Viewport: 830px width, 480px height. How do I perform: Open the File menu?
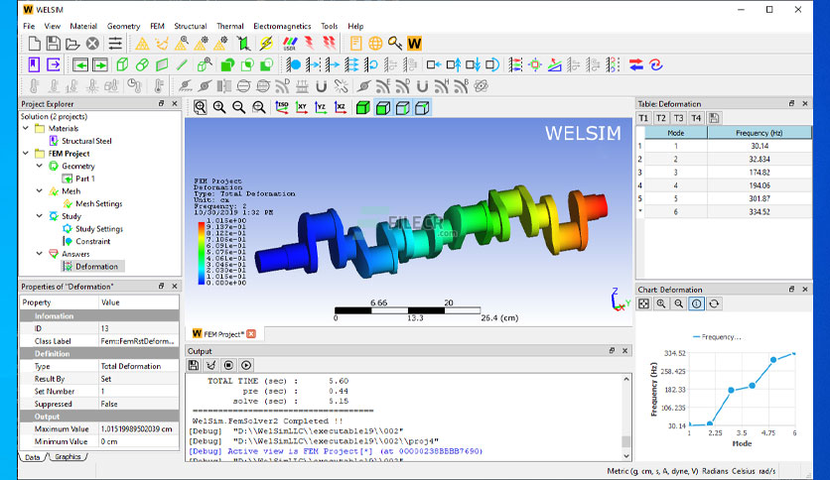29,26
